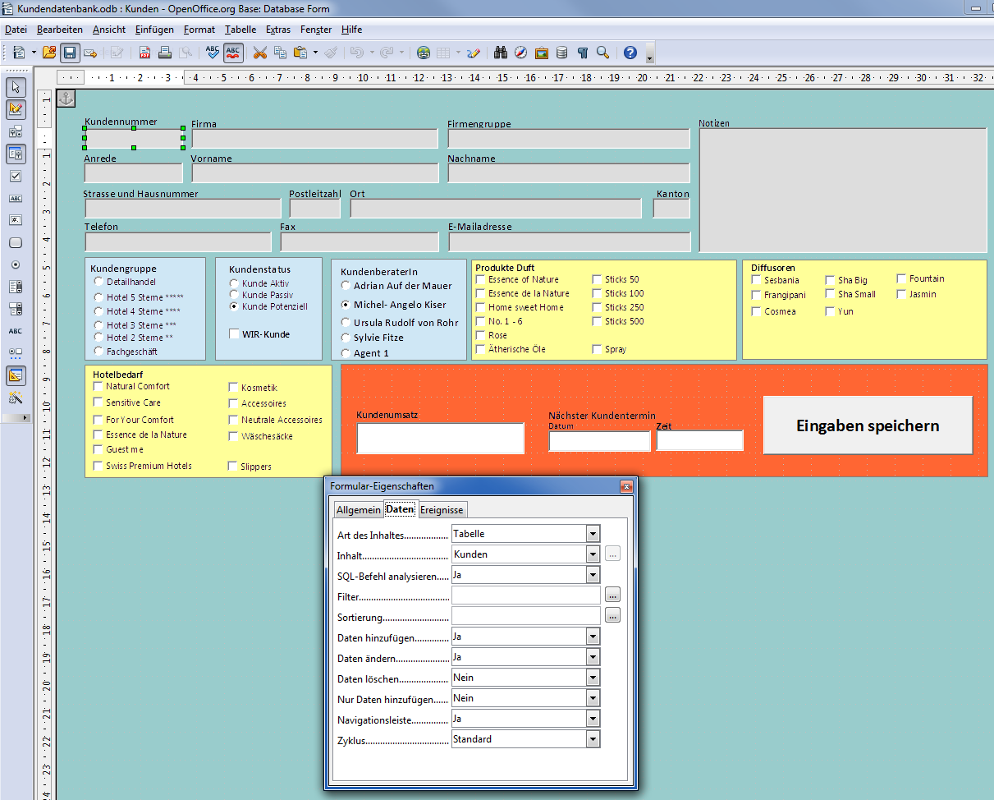Open the Help question mark icon

630,53
